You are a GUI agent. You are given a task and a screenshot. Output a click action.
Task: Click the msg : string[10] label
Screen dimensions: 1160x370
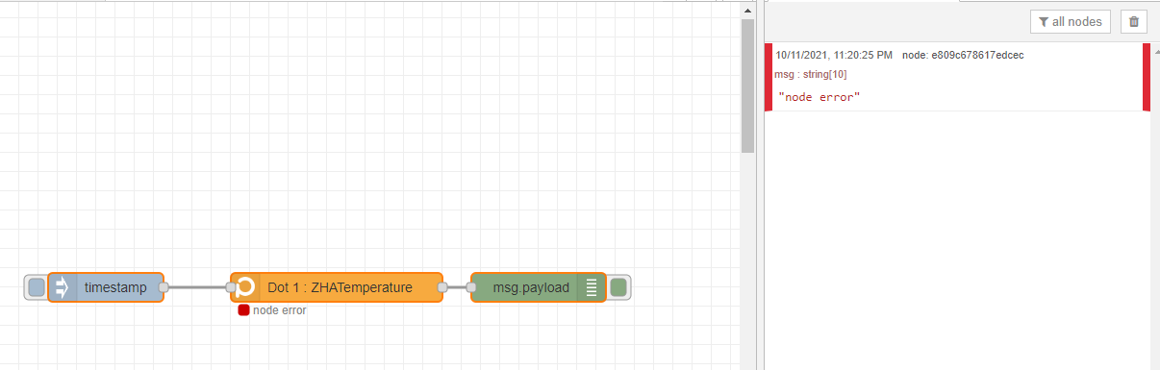pos(810,74)
